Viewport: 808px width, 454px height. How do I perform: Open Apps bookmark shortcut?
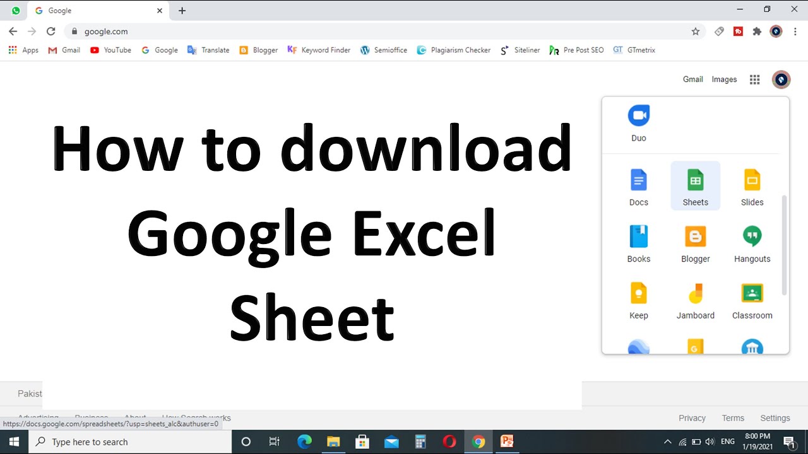23,50
